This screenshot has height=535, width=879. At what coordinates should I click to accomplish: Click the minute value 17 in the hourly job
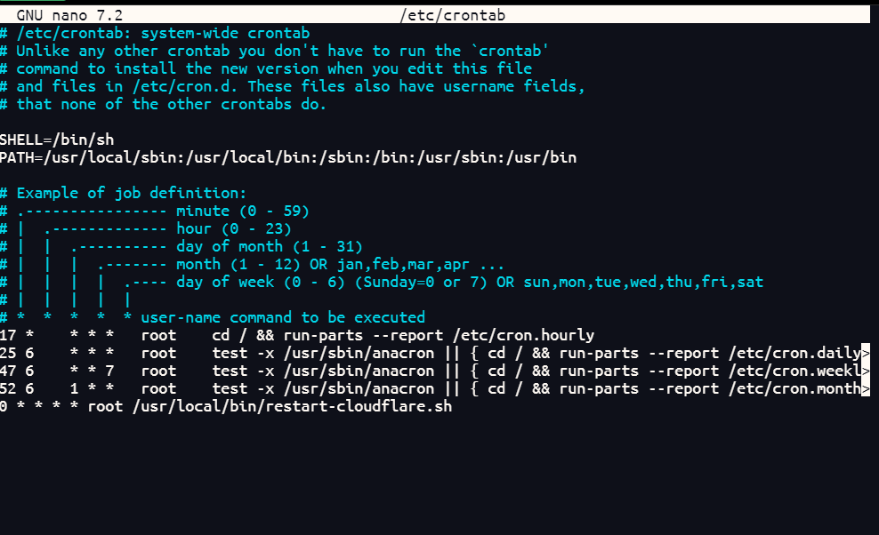(x=8, y=335)
